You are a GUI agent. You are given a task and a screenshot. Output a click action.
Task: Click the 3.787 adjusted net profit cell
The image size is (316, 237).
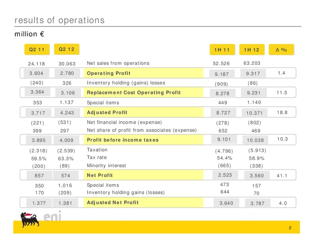coord(258,203)
